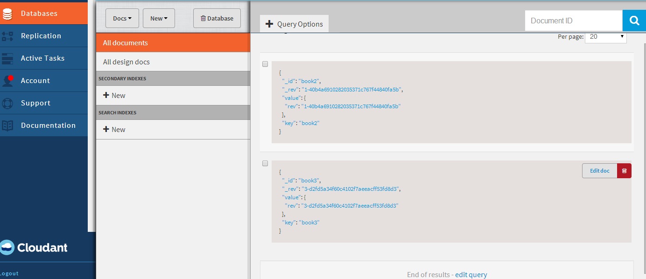This screenshot has width=646, height=279.
Task: Click the Active Tasks icon
Action: point(7,58)
